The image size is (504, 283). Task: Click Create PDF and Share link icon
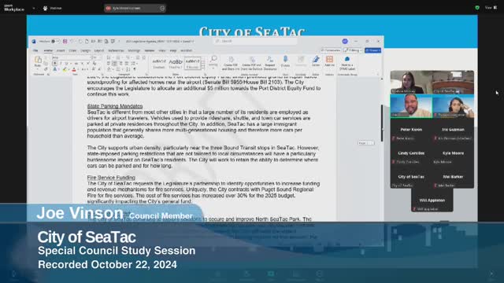tap(231, 63)
